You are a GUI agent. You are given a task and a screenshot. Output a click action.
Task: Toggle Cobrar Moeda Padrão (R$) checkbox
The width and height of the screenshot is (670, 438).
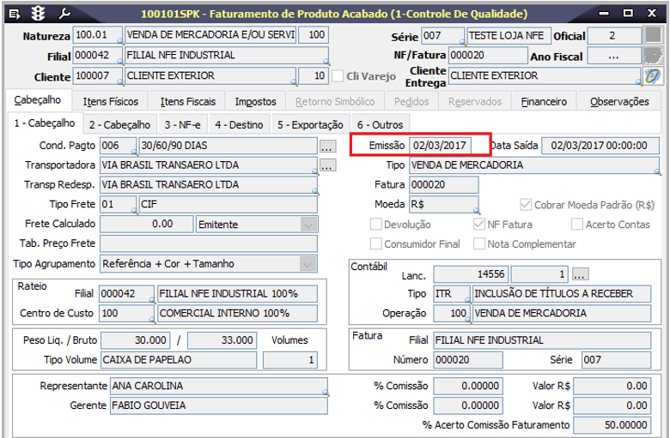pos(525,205)
